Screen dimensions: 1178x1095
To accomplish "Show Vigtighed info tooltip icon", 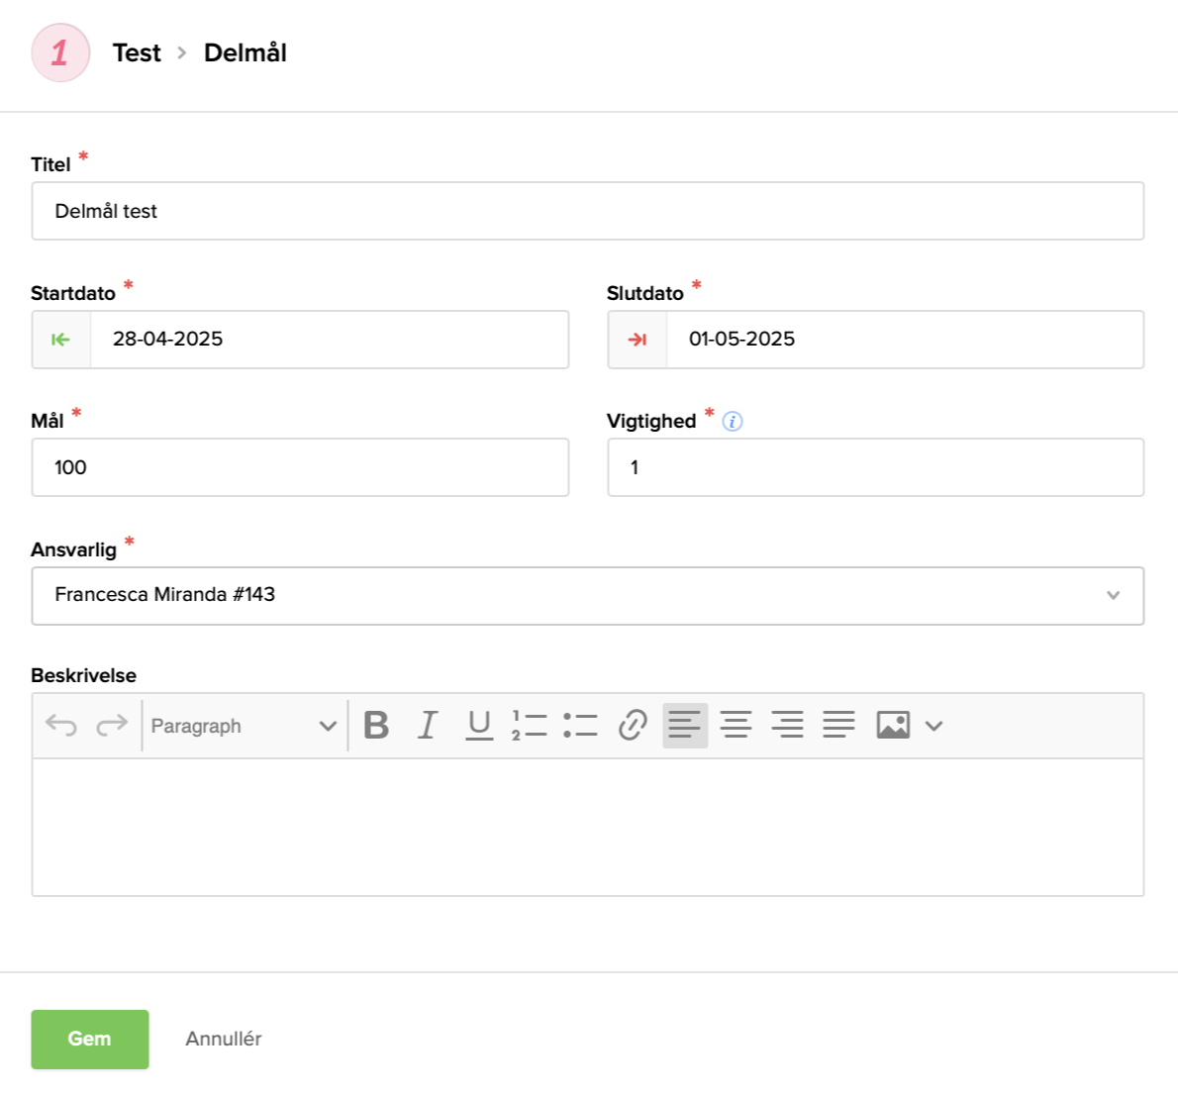I will point(733,422).
